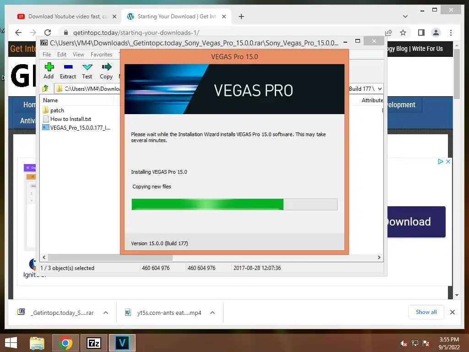469x352 pixels.
Task: Click the Chrome address bar URL
Action: (x=136, y=33)
